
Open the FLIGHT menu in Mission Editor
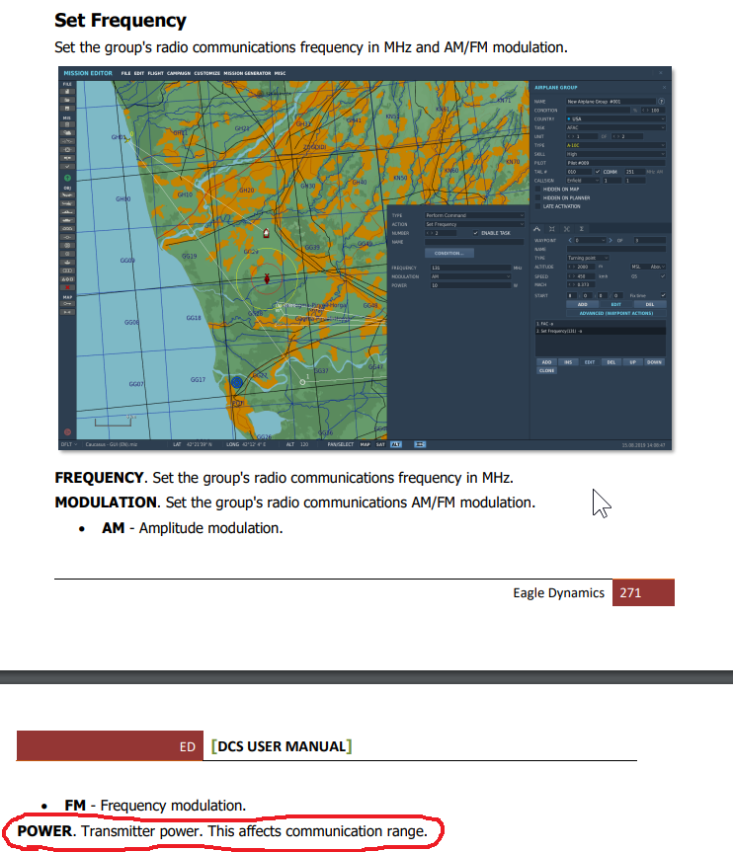(155, 73)
